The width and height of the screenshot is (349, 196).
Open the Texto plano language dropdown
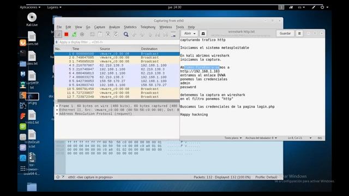tap(233, 138)
